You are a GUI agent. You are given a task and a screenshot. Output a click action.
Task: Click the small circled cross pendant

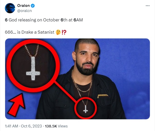pyautogui.click(x=85, y=109)
